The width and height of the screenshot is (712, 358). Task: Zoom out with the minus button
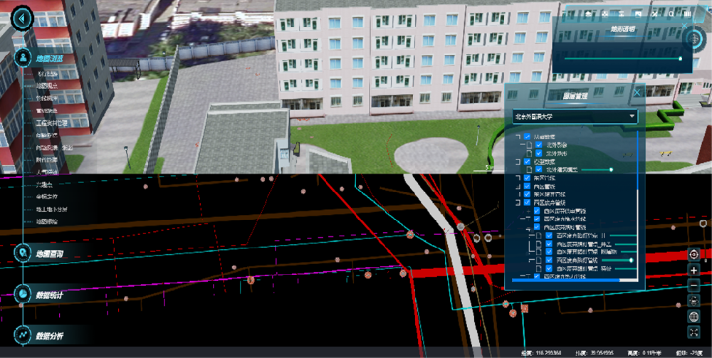pyautogui.click(x=694, y=285)
